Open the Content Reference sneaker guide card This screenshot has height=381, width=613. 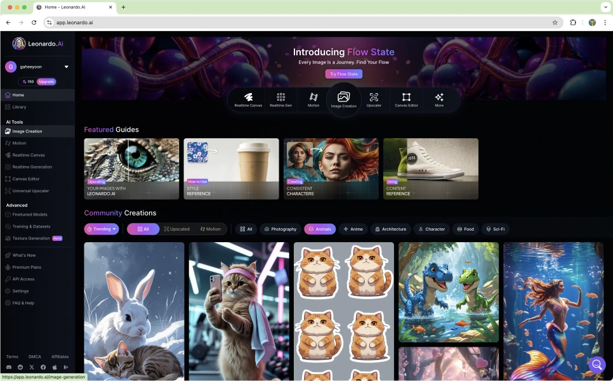(431, 169)
